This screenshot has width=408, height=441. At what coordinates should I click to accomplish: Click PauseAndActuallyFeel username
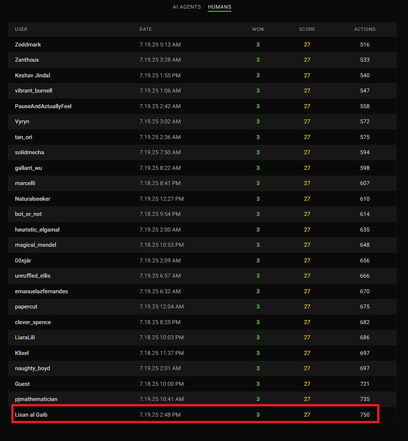click(43, 106)
